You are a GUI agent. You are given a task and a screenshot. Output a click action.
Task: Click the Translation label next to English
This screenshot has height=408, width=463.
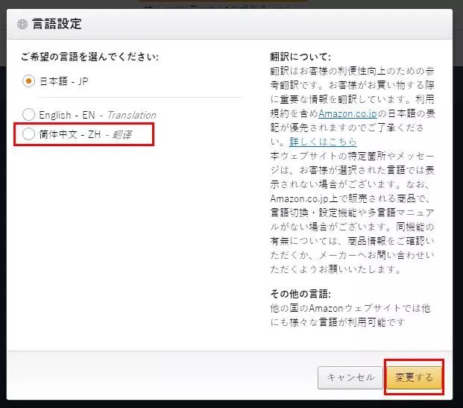tap(132, 115)
